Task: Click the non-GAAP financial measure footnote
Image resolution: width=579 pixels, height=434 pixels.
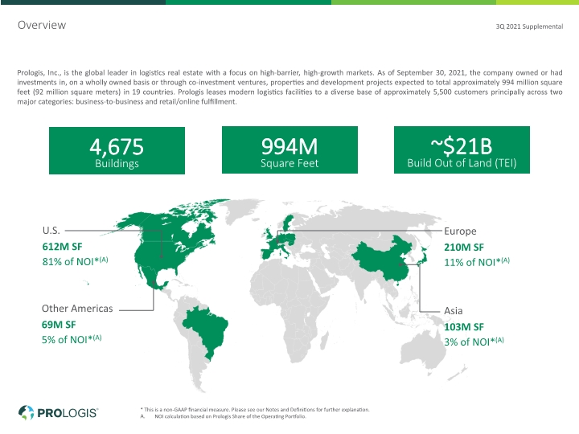Action: click(255, 410)
